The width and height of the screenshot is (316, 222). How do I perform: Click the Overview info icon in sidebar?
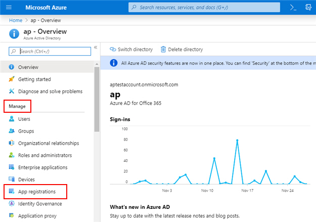click(12, 67)
